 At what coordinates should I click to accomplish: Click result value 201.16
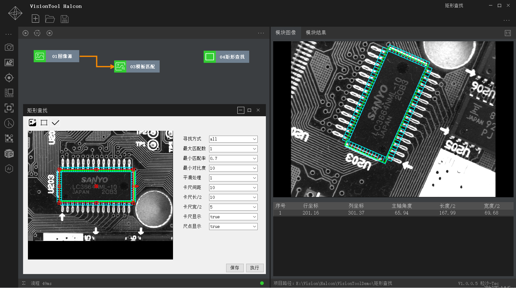(311, 213)
